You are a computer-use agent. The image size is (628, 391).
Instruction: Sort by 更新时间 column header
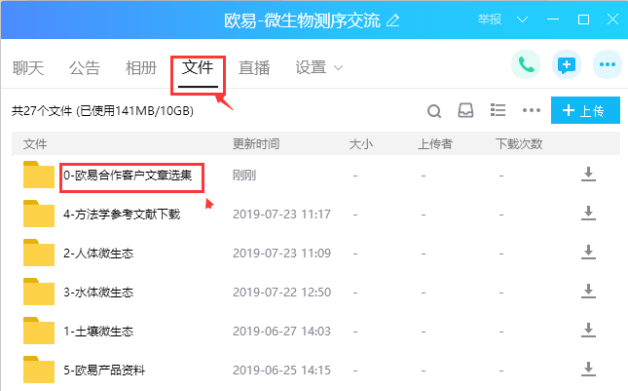tap(256, 144)
